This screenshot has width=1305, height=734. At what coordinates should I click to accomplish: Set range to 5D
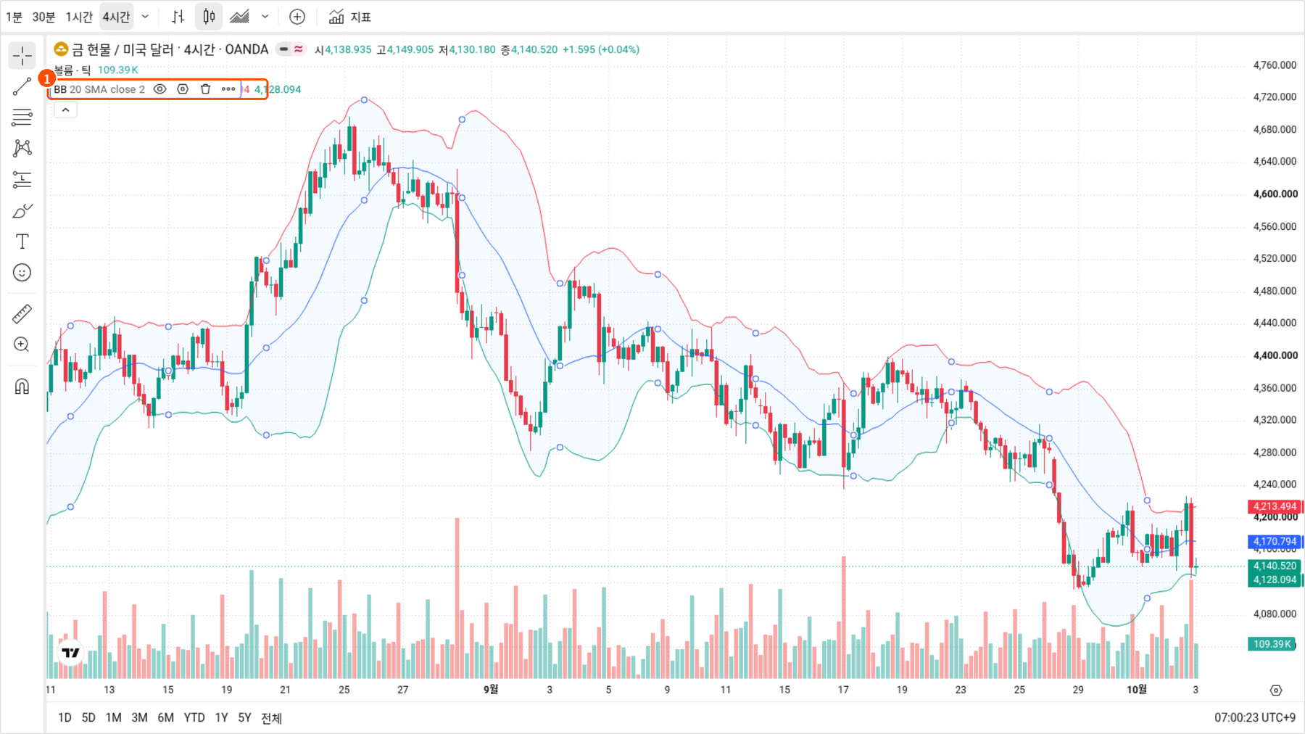[88, 717]
